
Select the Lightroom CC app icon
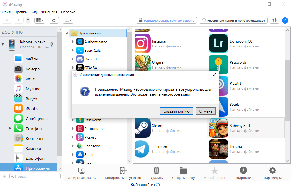[218, 43]
